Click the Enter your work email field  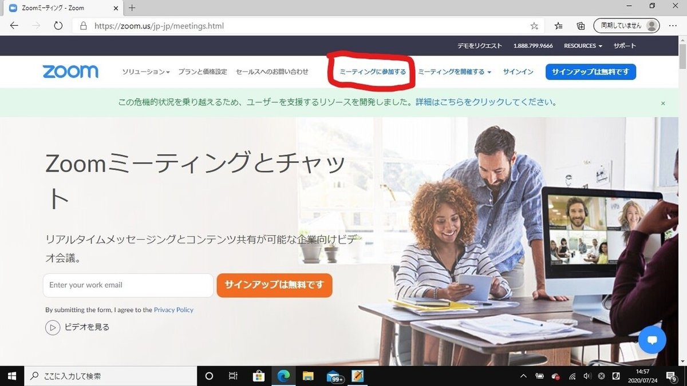point(128,285)
